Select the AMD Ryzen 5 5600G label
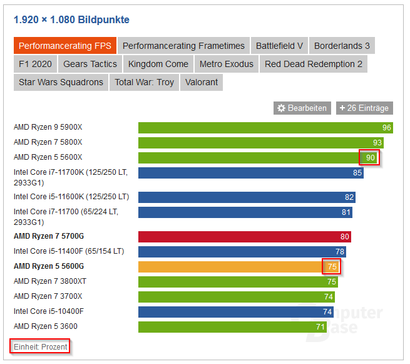Screen dimensions: 410x364 49,266
